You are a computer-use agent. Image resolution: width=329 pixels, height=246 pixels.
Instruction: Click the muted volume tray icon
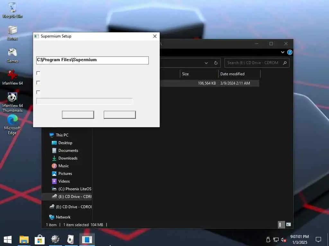(x=284, y=240)
